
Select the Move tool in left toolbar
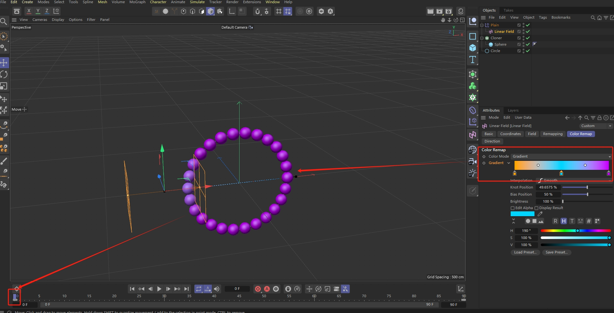coord(4,62)
